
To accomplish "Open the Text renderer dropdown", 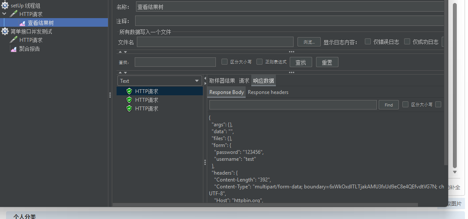I will 160,81.
